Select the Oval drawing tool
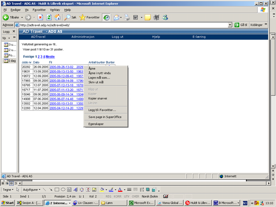 pos(63,190)
